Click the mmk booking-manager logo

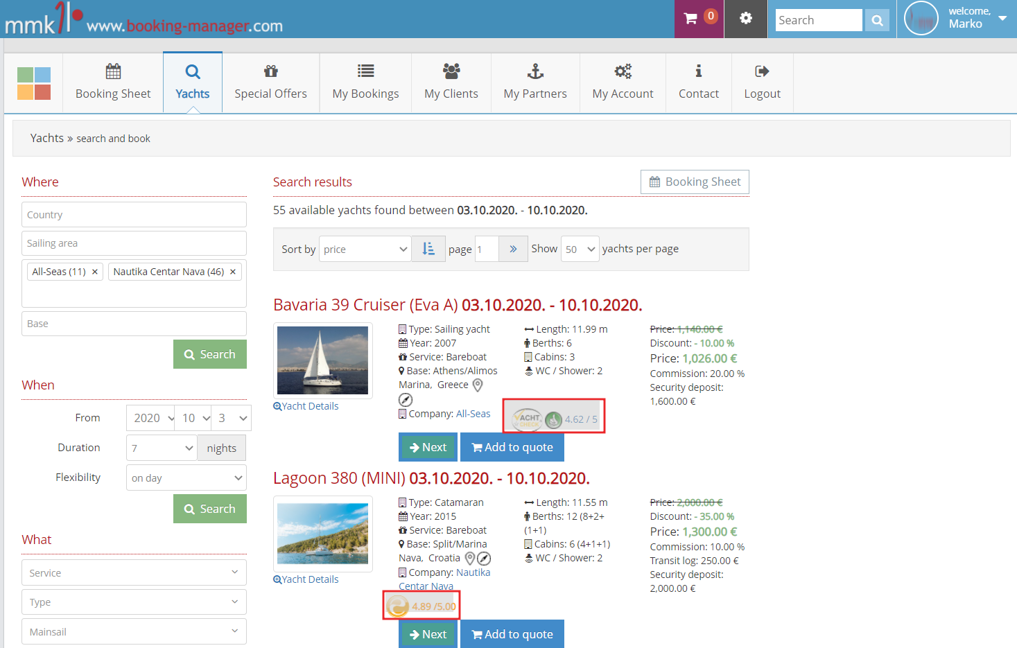pyautogui.click(x=144, y=19)
